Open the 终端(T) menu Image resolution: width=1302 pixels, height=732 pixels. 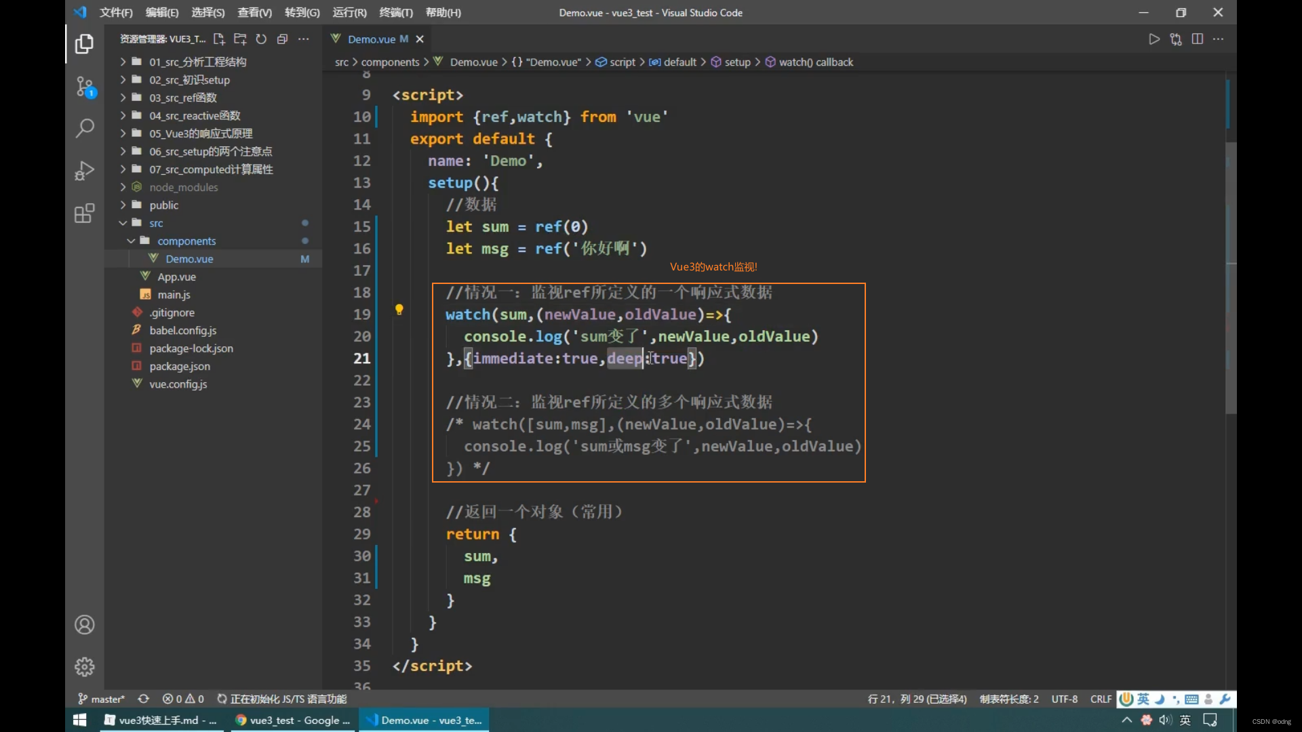(396, 12)
